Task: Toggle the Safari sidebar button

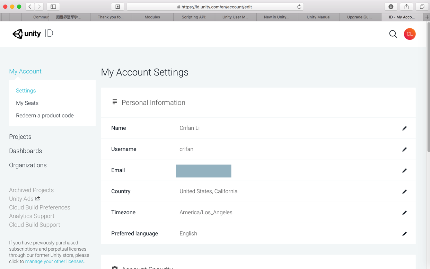Action: [53, 7]
